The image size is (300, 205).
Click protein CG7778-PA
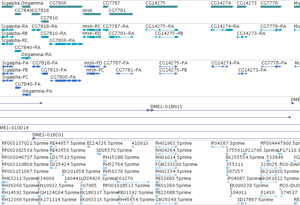(274, 63)
